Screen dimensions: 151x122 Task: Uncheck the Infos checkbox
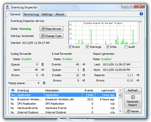(108, 47)
